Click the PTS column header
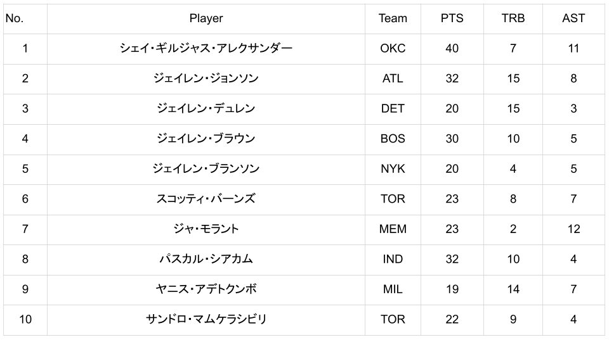The width and height of the screenshot is (609, 342). tap(452, 18)
